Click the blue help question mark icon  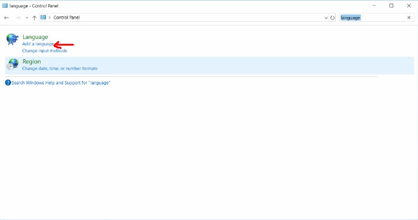click(8, 83)
